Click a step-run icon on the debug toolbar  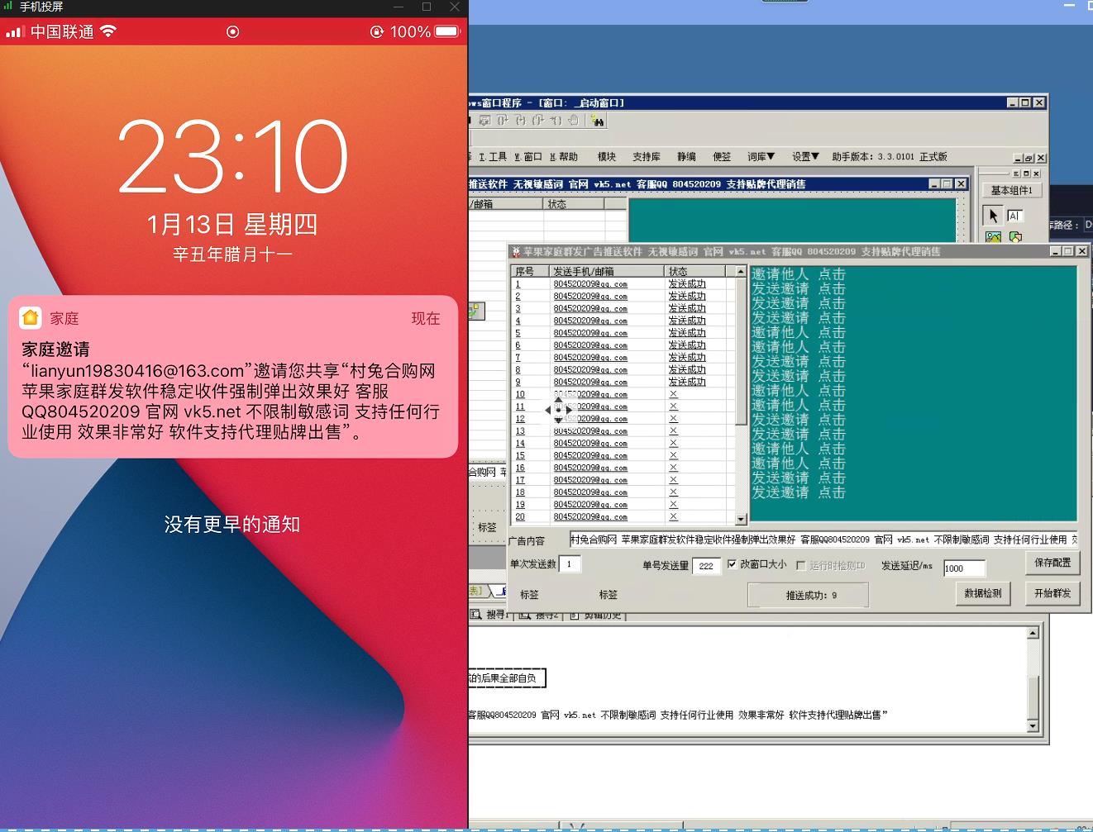522,121
